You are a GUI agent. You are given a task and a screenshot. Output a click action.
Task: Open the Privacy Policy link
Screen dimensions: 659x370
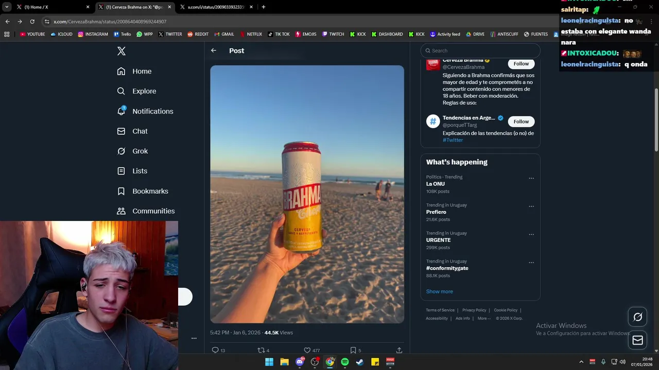(474, 310)
